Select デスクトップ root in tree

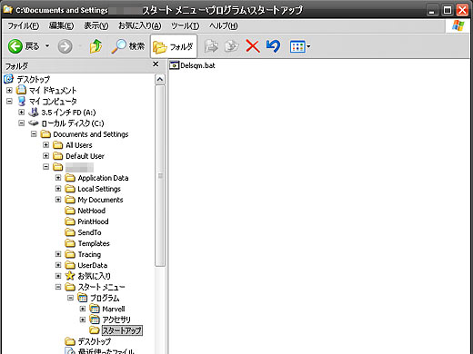click(x=34, y=79)
